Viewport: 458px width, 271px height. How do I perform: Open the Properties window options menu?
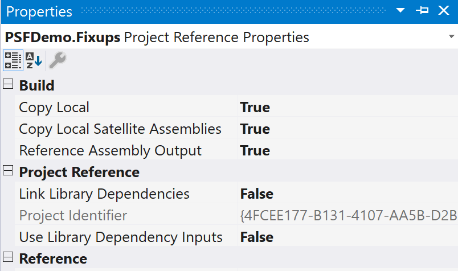point(400,11)
